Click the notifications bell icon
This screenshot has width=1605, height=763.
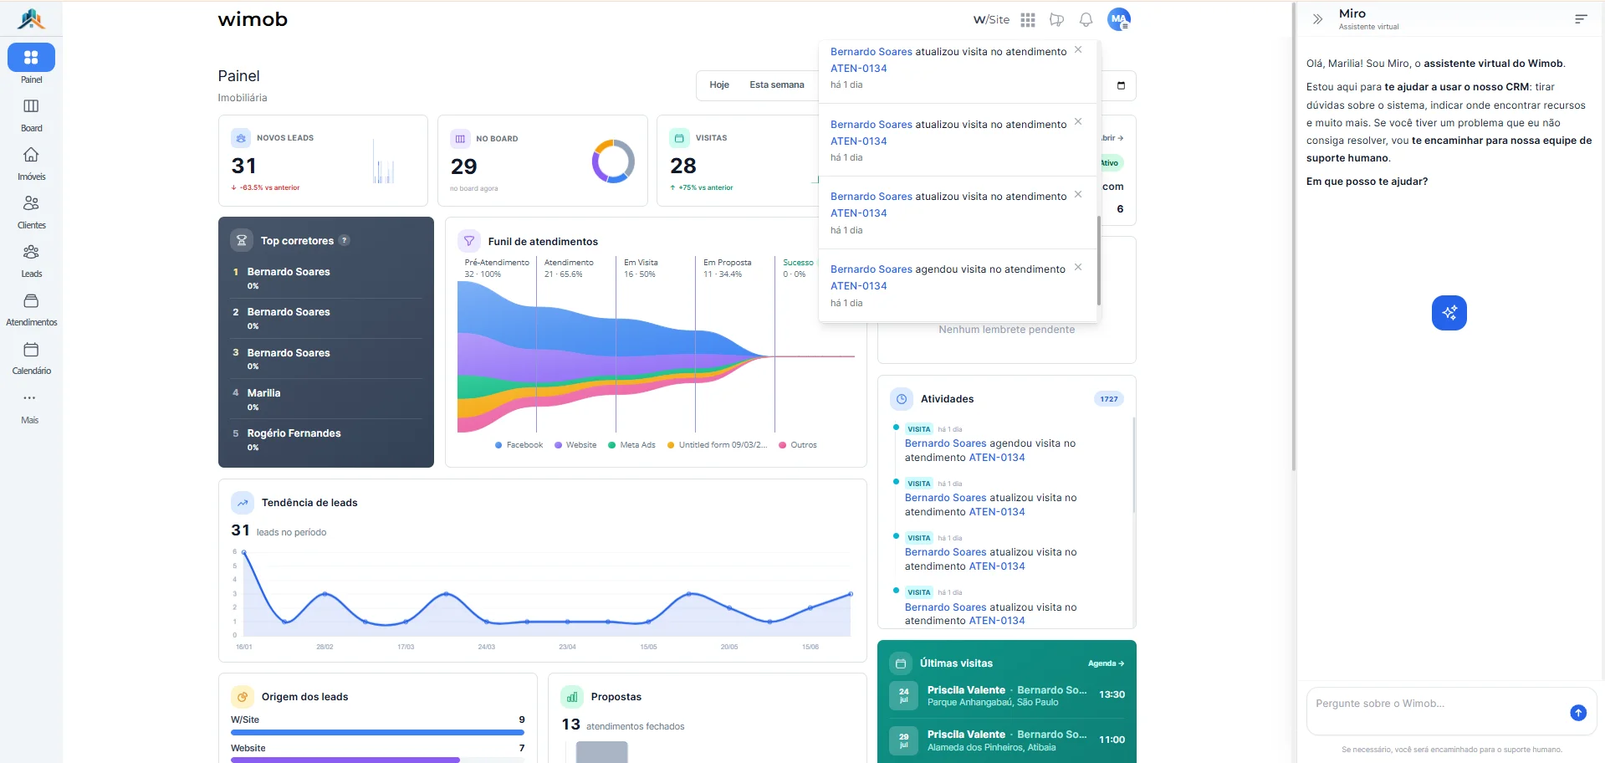[1086, 19]
